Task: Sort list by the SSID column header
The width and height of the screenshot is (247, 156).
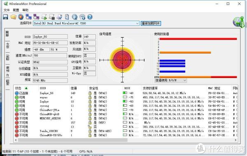Action: tap(43, 88)
